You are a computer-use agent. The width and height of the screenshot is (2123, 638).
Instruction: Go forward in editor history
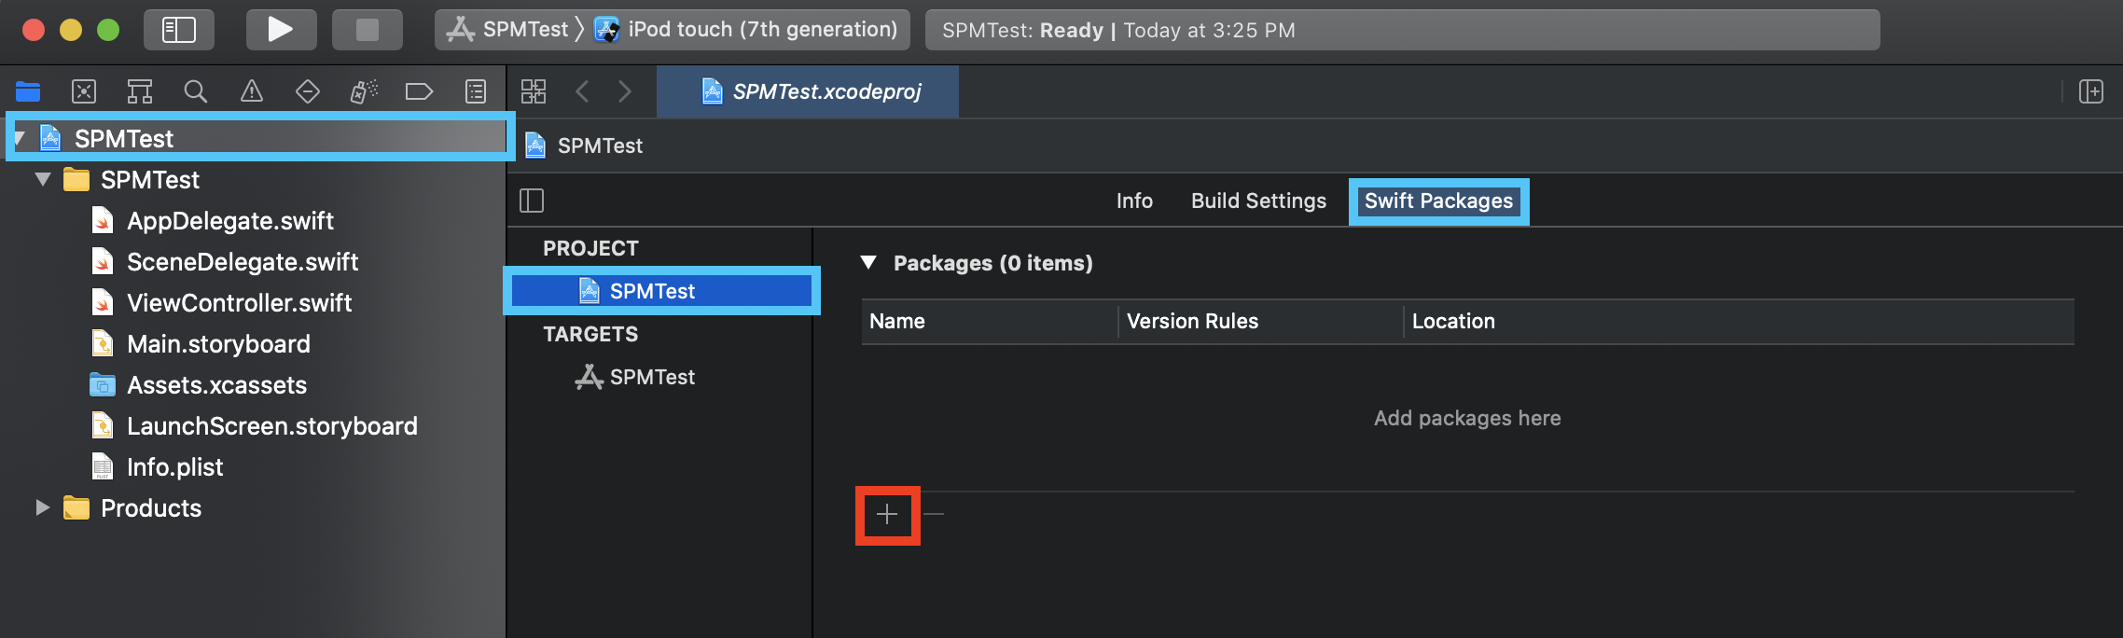(x=625, y=91)
